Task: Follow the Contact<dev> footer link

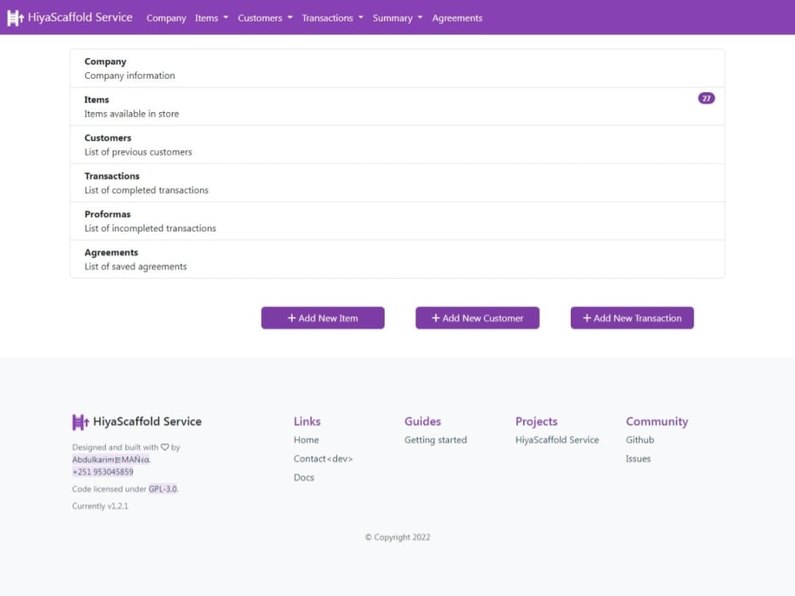Action: tap(323, 459)
